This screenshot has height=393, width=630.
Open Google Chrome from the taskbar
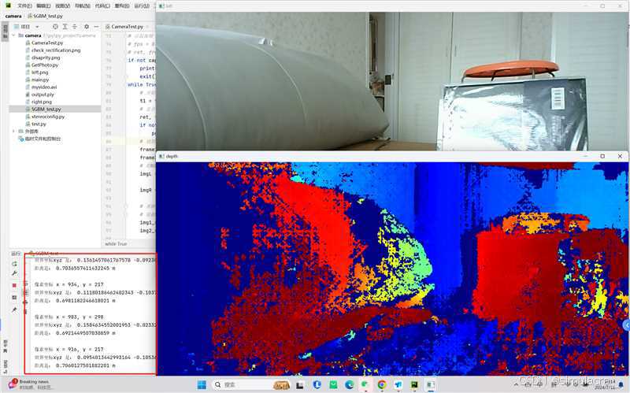tap(382, 385)
